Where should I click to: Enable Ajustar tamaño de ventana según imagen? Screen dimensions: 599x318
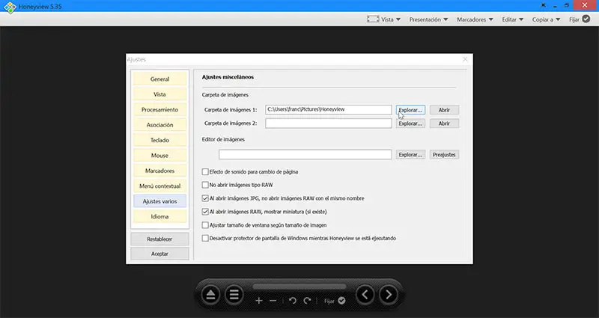click(x=205, y=225)
